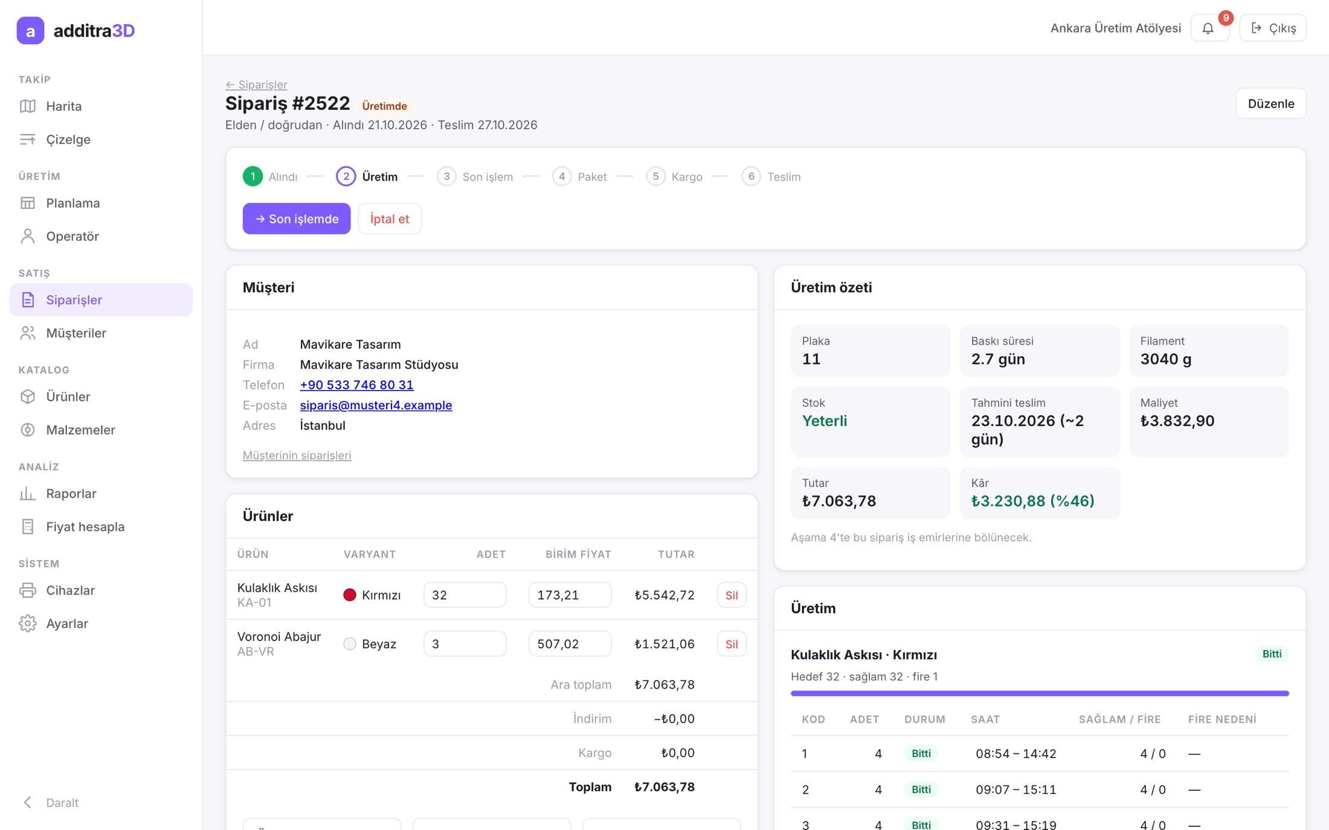Delete the Voronoi Abajur row with Sil

point(732,644)
